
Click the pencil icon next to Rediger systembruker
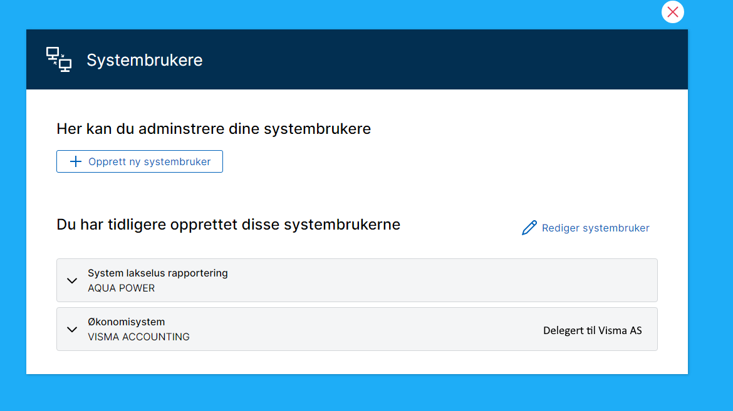coord(529,227)
